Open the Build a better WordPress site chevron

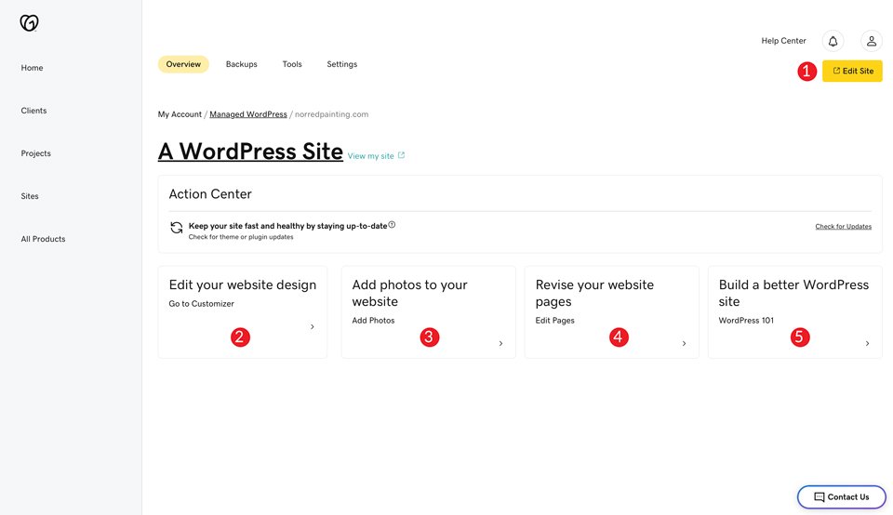click(867, 343)
